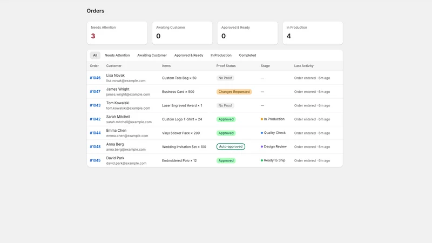
Task: Click customer name Lisa Novak
Action: click(116, 76)
